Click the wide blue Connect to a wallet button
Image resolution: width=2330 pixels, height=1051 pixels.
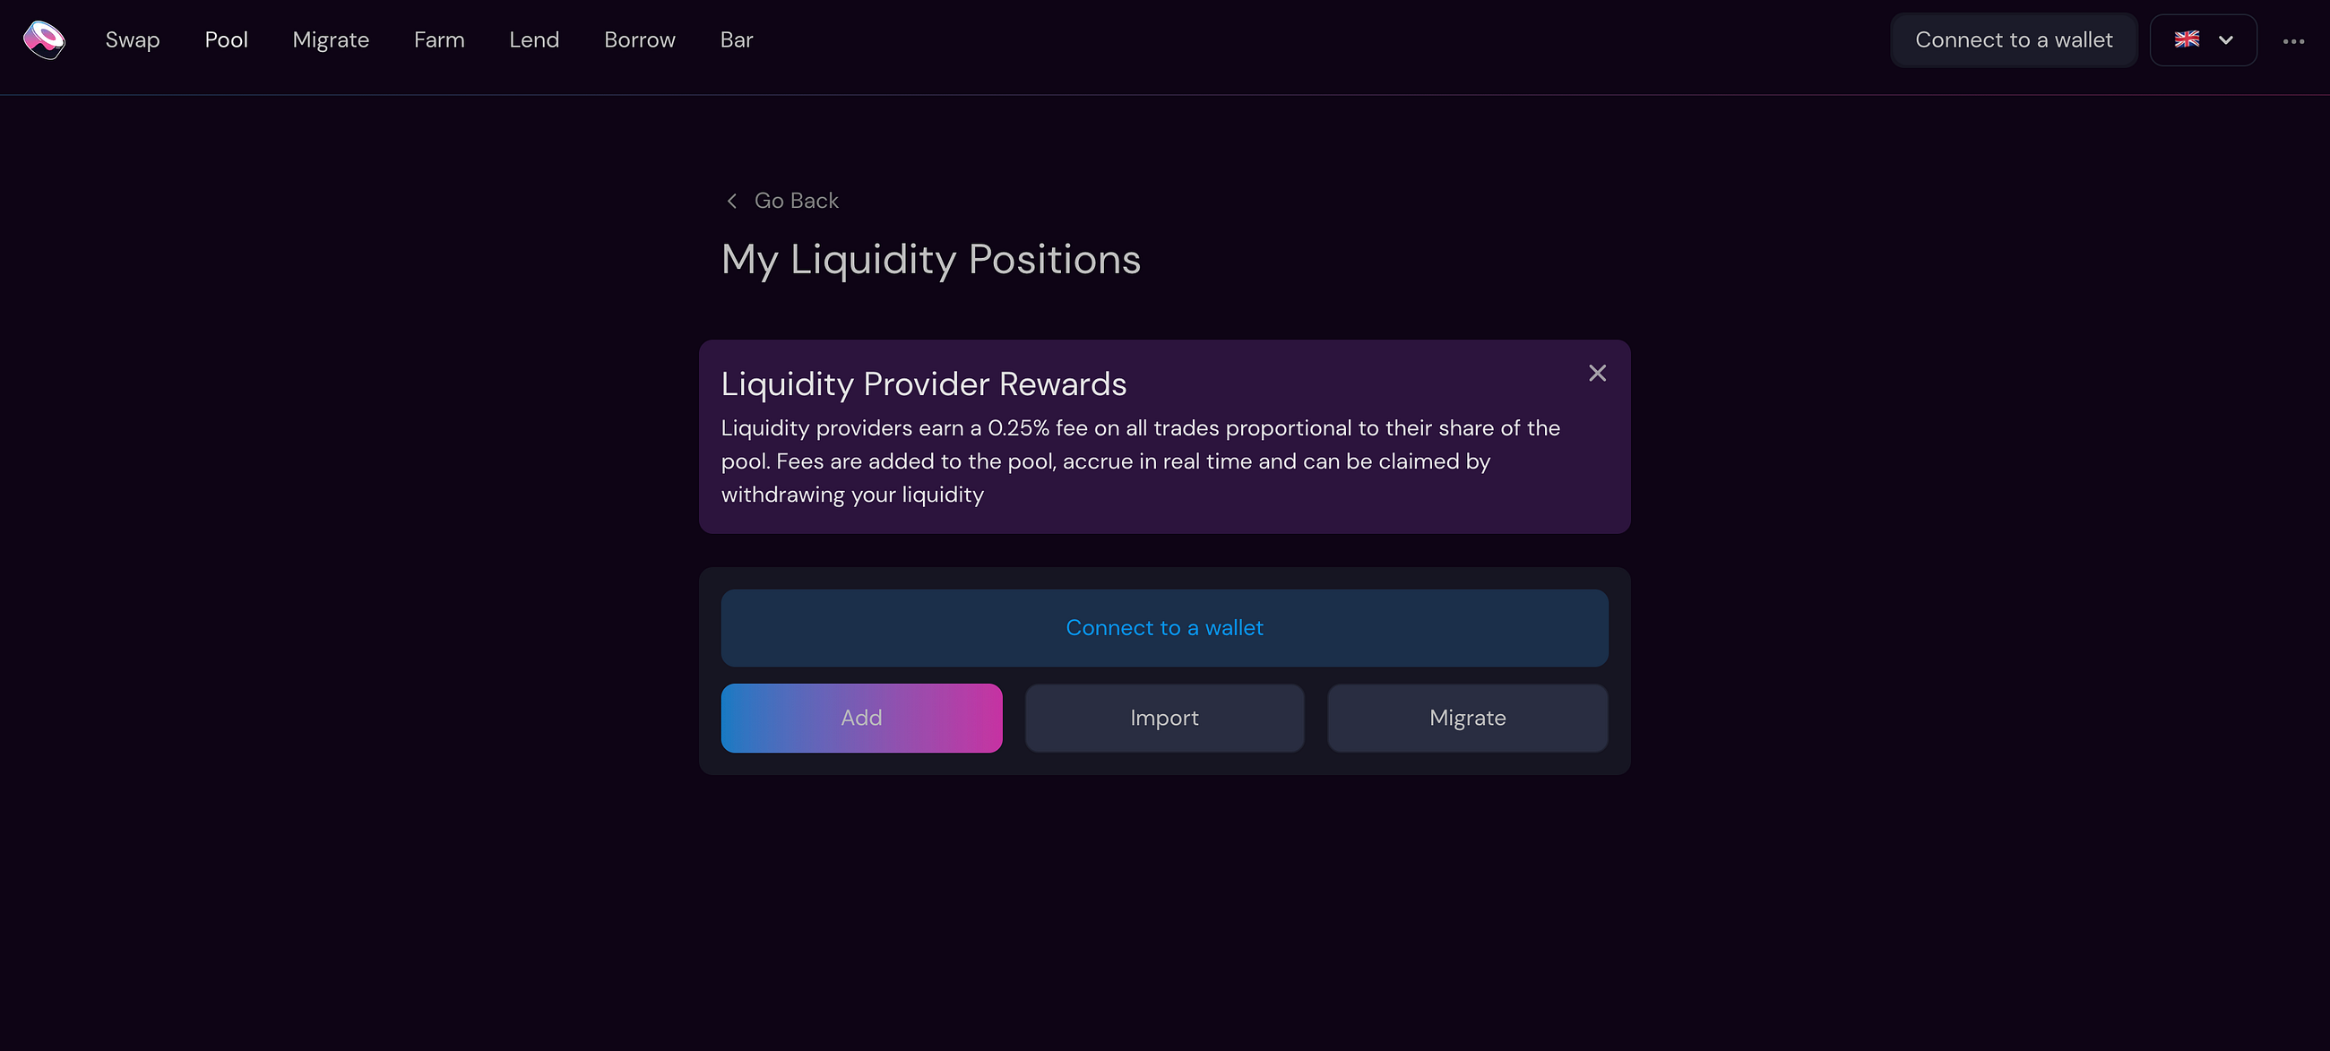1164,628
